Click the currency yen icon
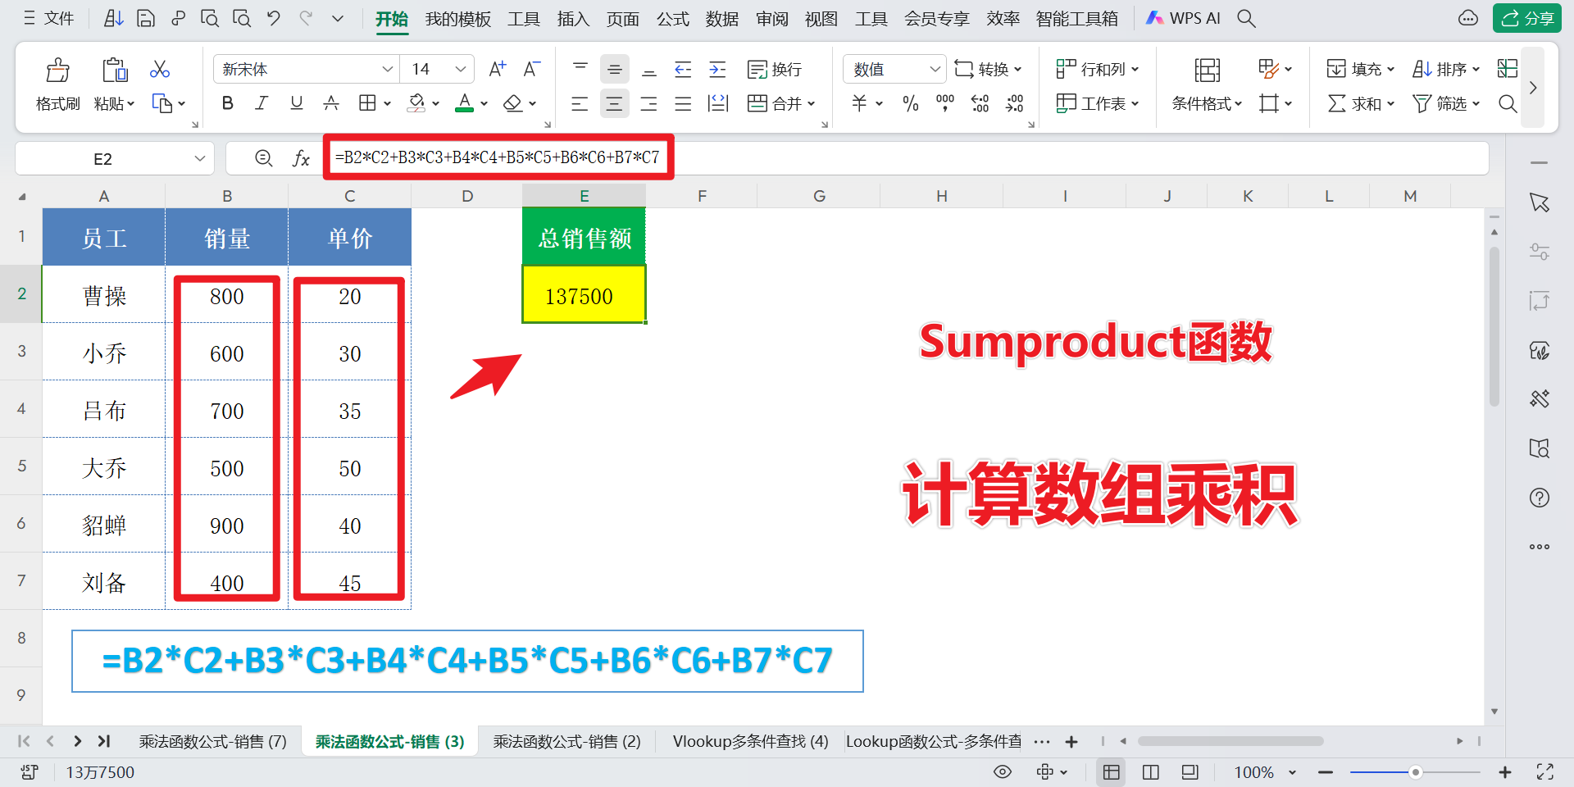The image size is (1574, 787). pyautogui.click(x=859, y=103)
